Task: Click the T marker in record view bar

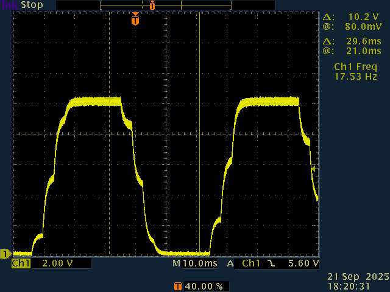Action: click(x=152, y=5)
